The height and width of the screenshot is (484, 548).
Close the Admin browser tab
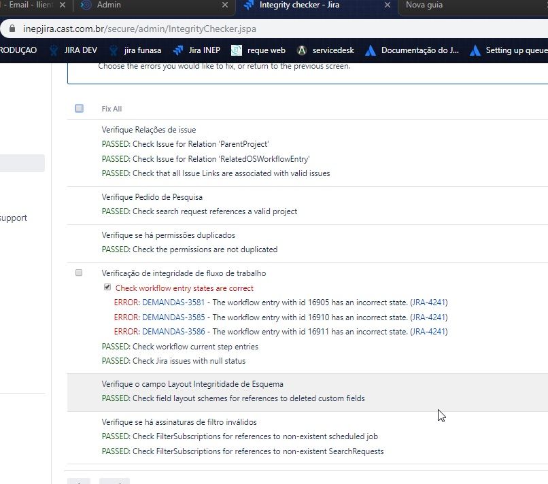225,5
